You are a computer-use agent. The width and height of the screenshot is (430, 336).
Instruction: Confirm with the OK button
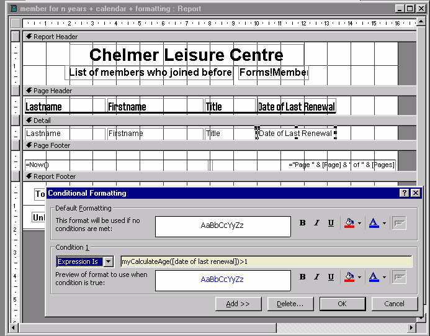(342, 304)
